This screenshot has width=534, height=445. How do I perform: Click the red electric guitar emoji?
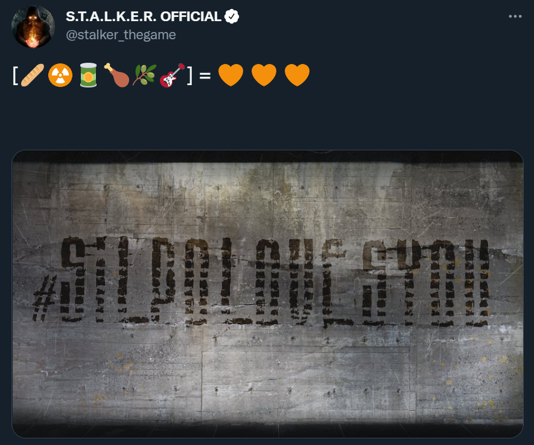pyautogui.click(x=173, y=75)
